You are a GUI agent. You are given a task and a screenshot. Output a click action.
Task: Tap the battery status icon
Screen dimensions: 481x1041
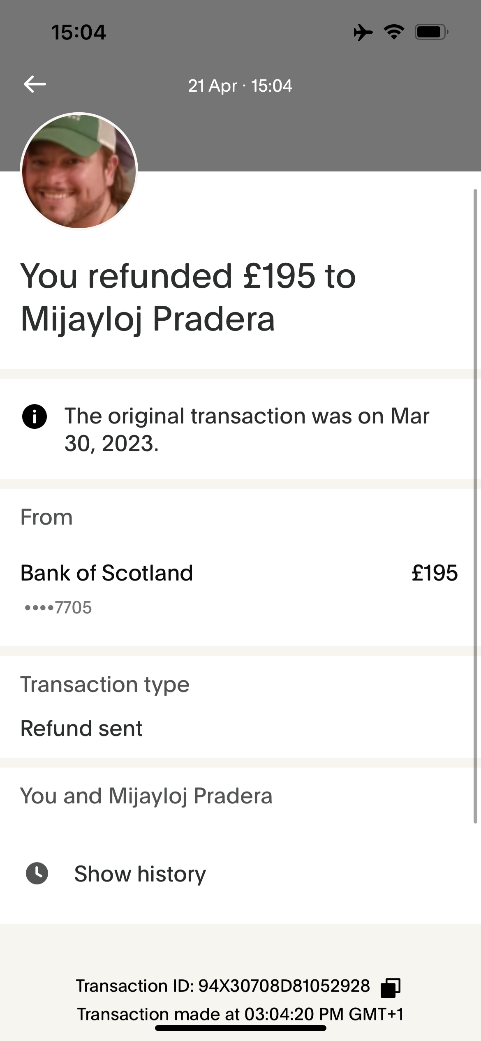tap(431, 32)
